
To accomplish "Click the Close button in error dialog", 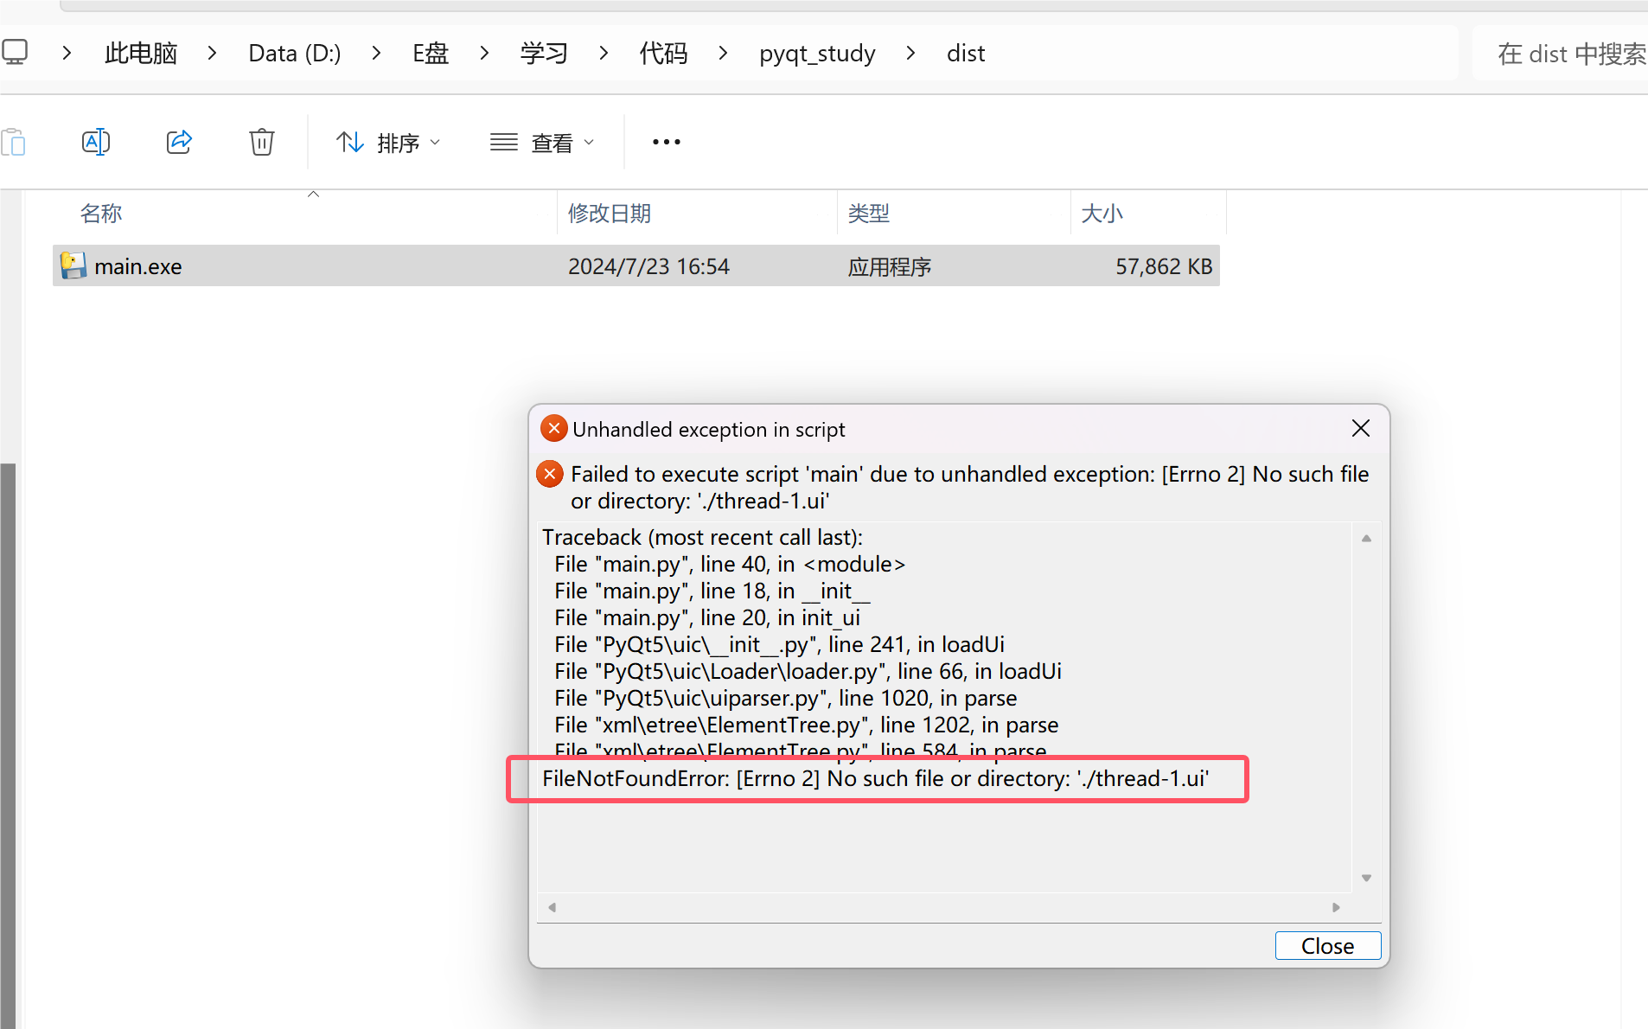I will [1327, 946].
